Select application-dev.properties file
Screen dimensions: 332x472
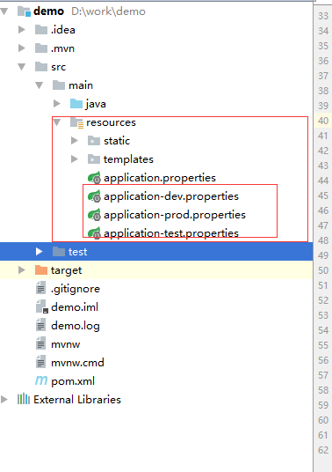click(171, 196)
